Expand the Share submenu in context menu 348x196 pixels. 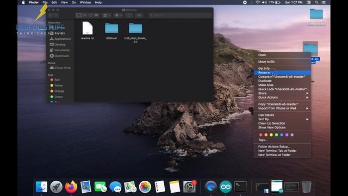282,93
